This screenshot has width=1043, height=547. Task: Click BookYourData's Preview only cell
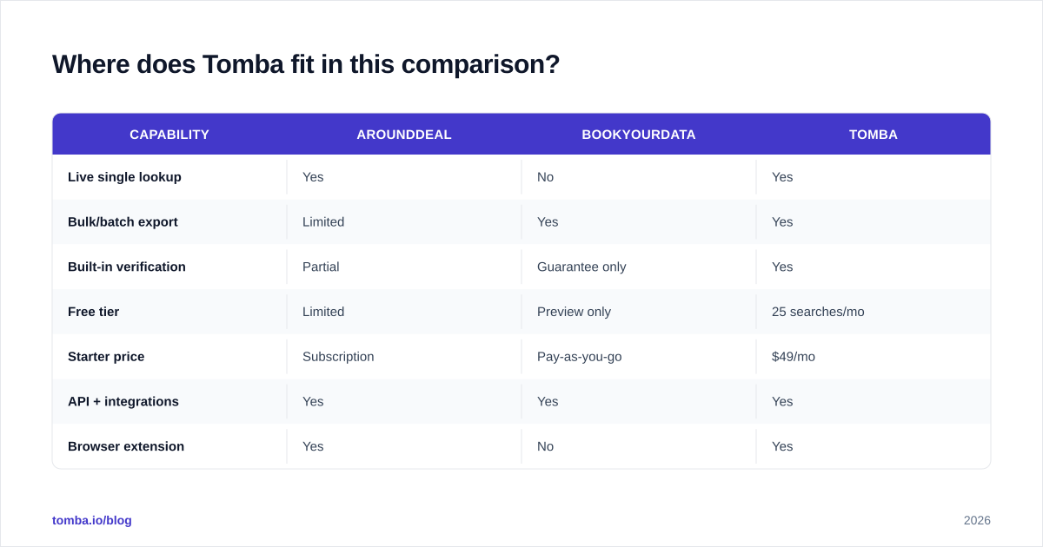574,312
